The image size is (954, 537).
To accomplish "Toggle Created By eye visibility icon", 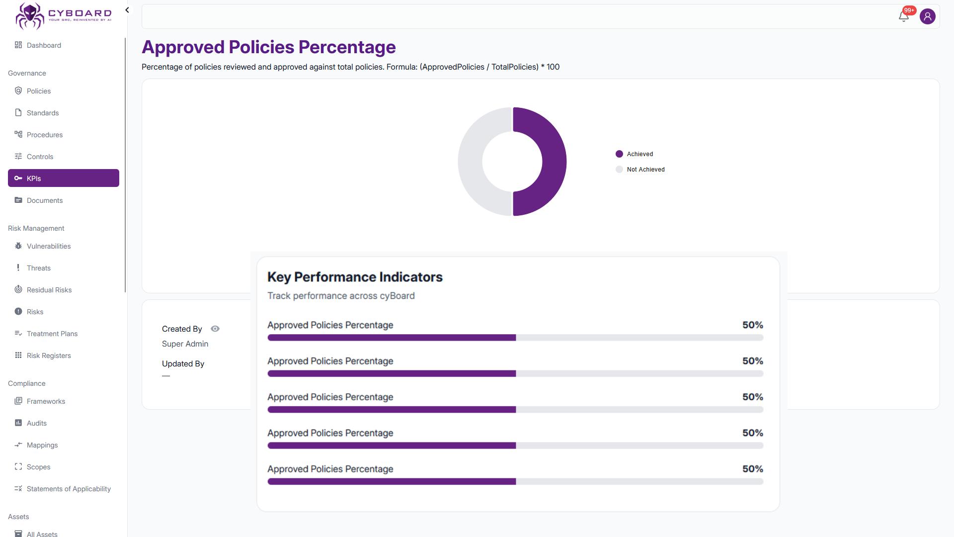I will 215,329.
